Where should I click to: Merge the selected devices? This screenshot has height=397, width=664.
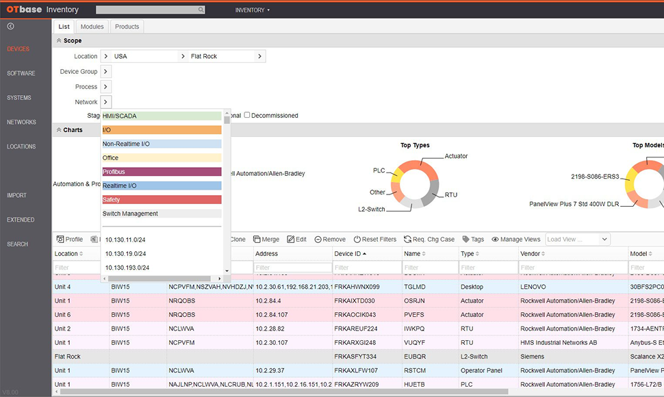(x=266, y=240)
